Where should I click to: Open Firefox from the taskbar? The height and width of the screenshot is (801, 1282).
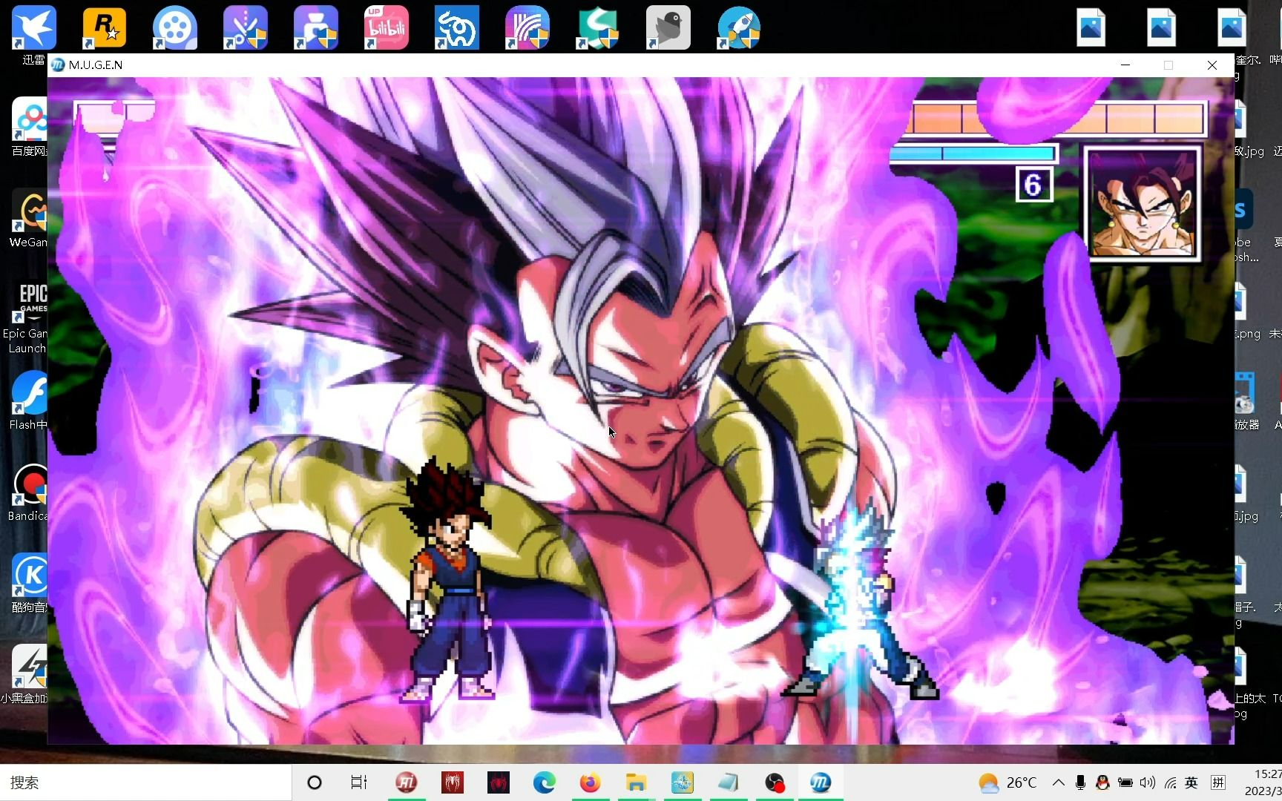pyautogui.click(x=590, y=782)
